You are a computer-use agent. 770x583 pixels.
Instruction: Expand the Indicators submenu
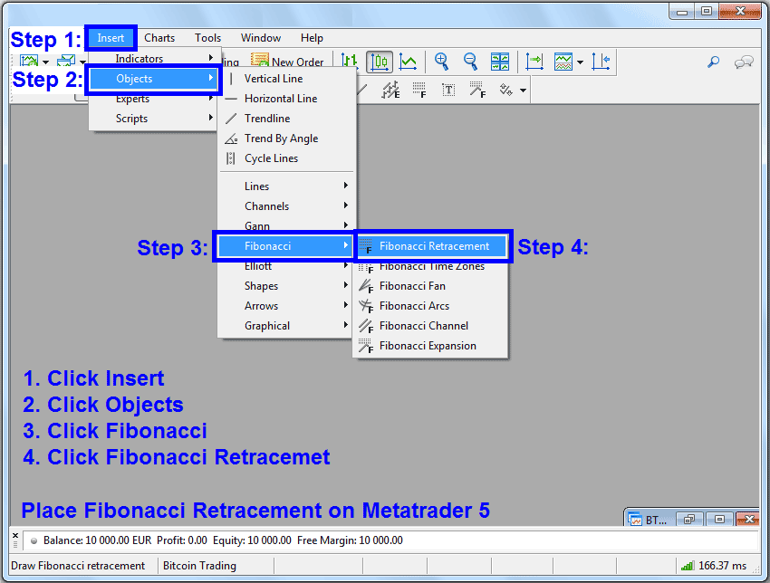pos(153,59)
